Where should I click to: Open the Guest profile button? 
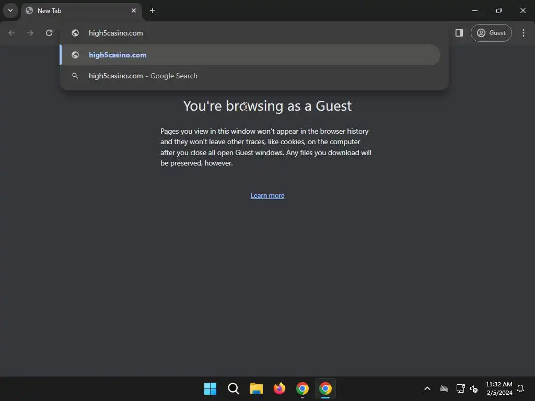[491, 33]
